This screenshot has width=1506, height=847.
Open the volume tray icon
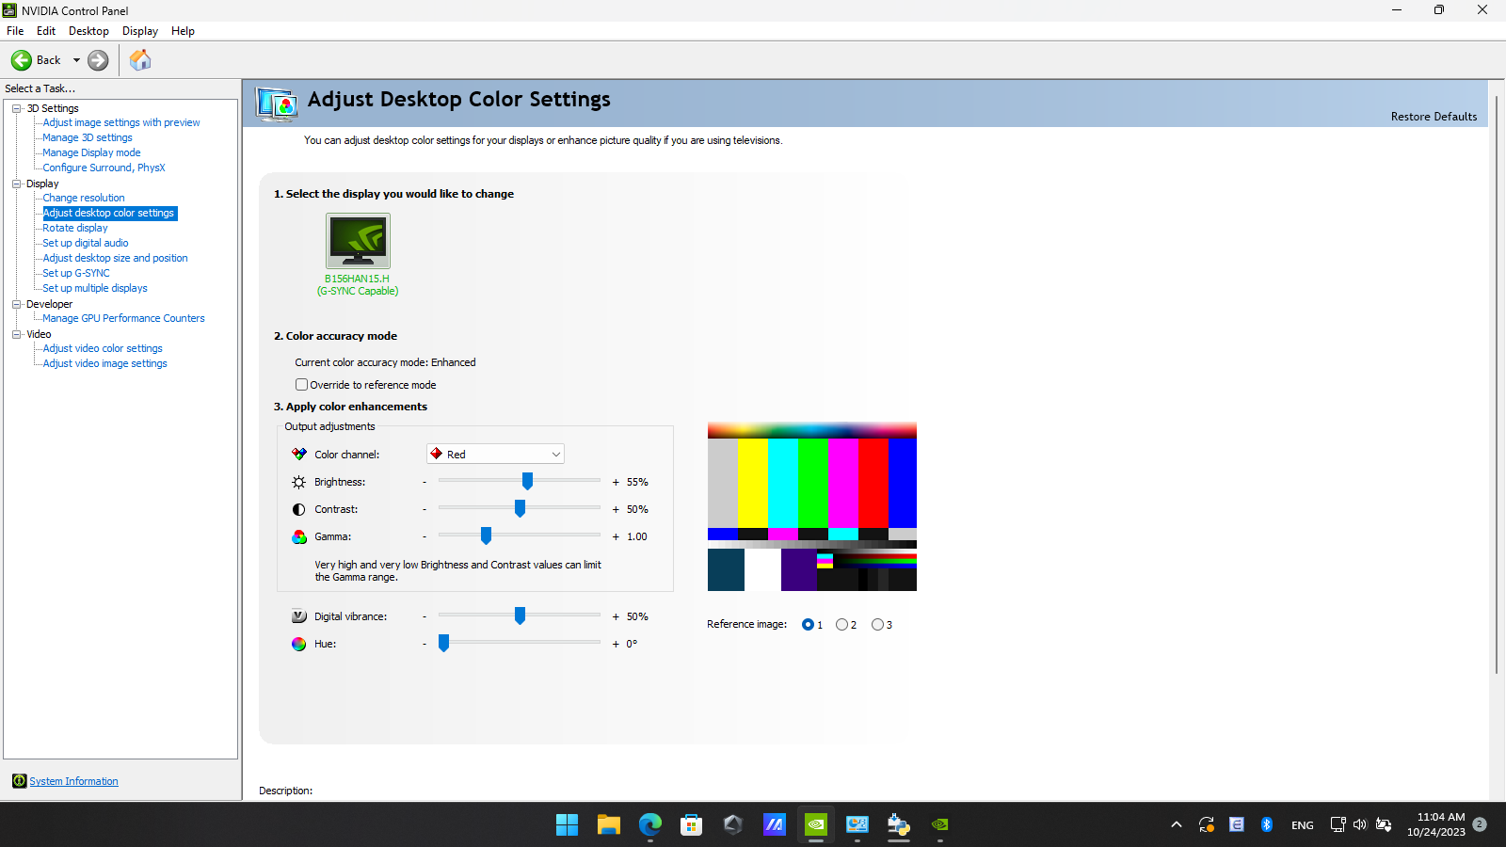click(1360, 824)
